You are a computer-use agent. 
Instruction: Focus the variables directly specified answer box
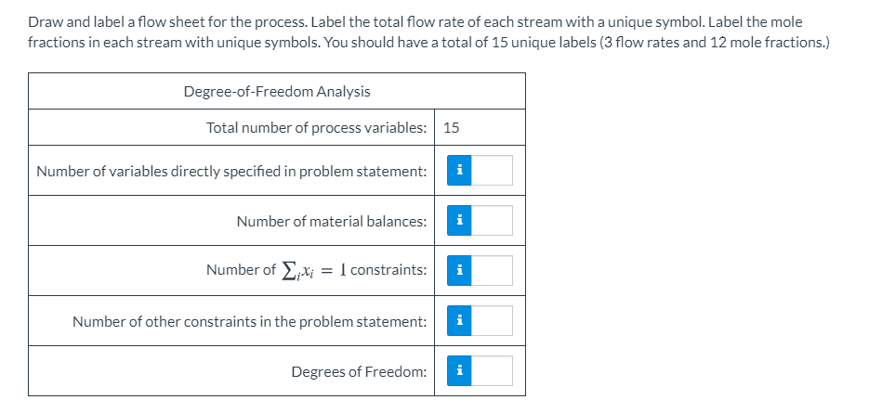[490, 170]
